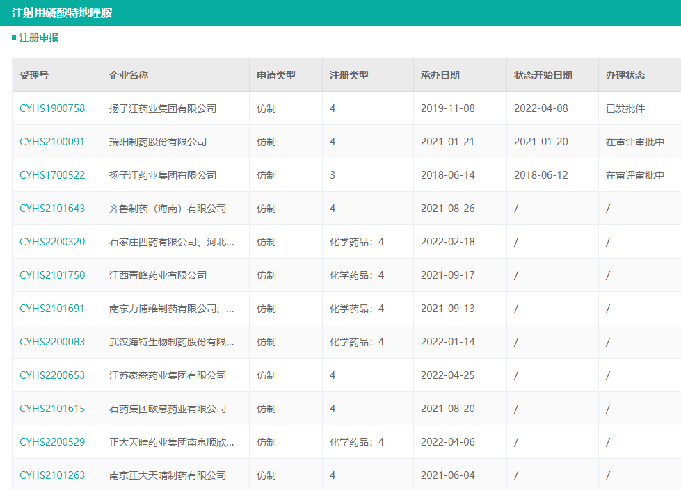Open acceptance number CYHS2200653
The width and height of the screenshot is (681, 490).
(x=52, y=375)
